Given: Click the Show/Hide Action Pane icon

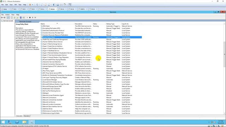Looking at the screenshot, I should pos(24,18).
